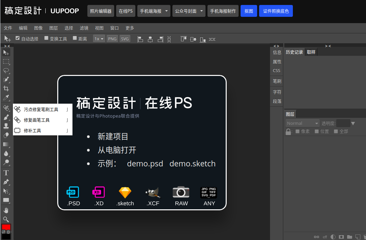Open the 文件 menu

(8, 28)
